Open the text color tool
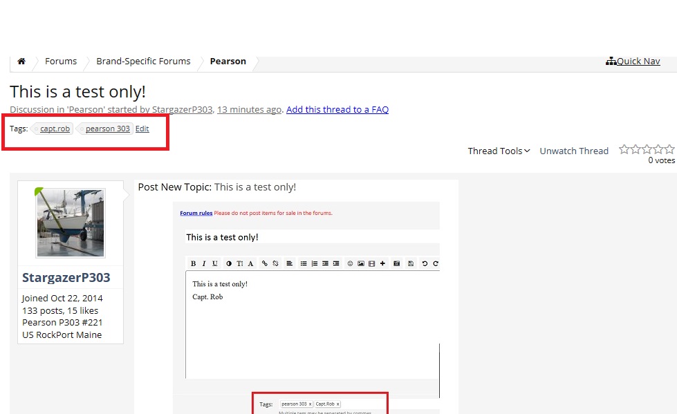 (229, 263)
